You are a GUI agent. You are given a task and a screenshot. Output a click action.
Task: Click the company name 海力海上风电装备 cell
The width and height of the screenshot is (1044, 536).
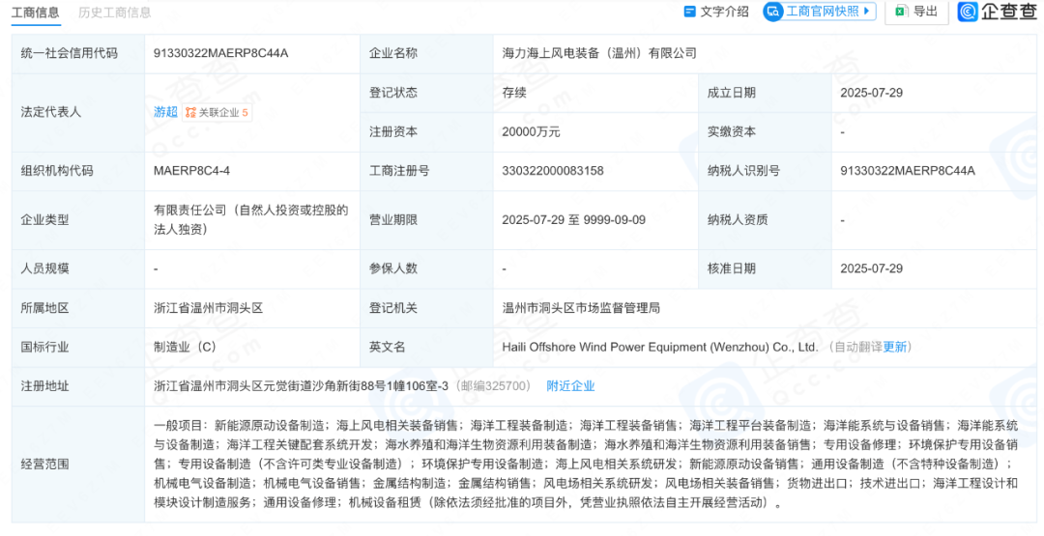(599, 53)
